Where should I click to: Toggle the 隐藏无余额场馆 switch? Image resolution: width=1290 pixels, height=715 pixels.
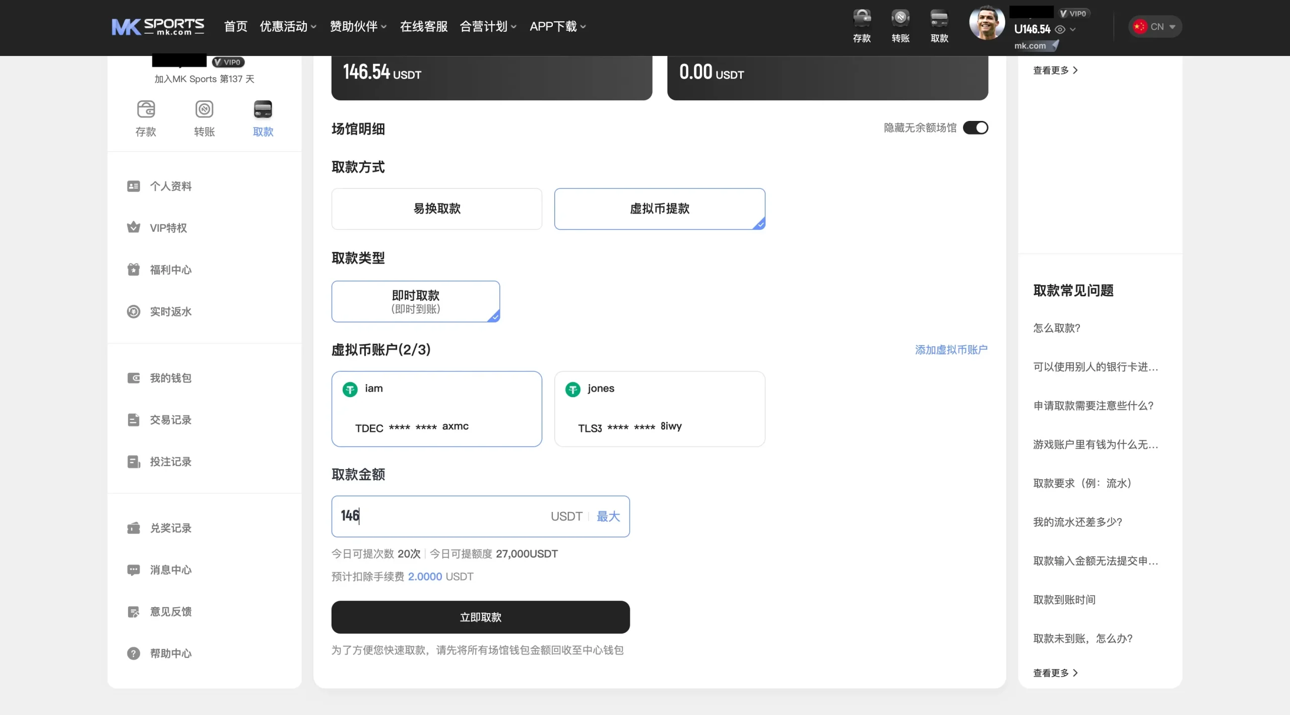click(x=975, y=128)
